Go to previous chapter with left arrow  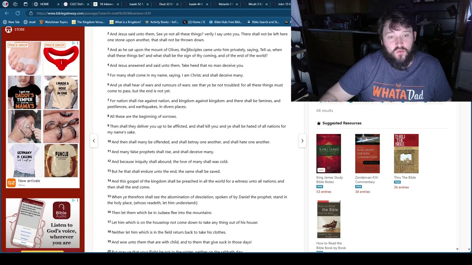point(94,141)
